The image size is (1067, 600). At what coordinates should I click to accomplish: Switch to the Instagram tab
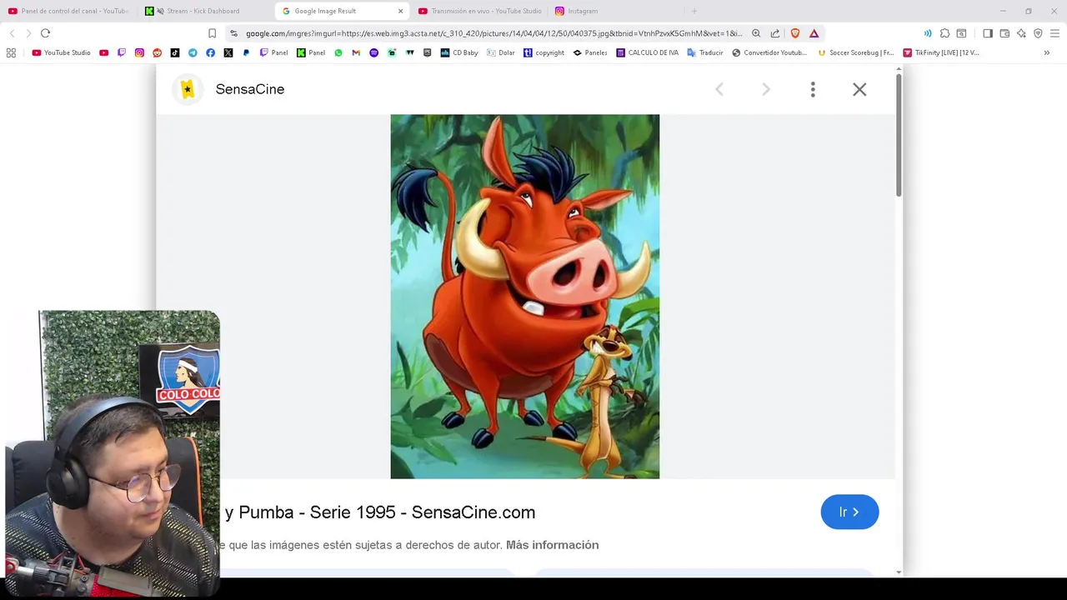tap(616, 11)
